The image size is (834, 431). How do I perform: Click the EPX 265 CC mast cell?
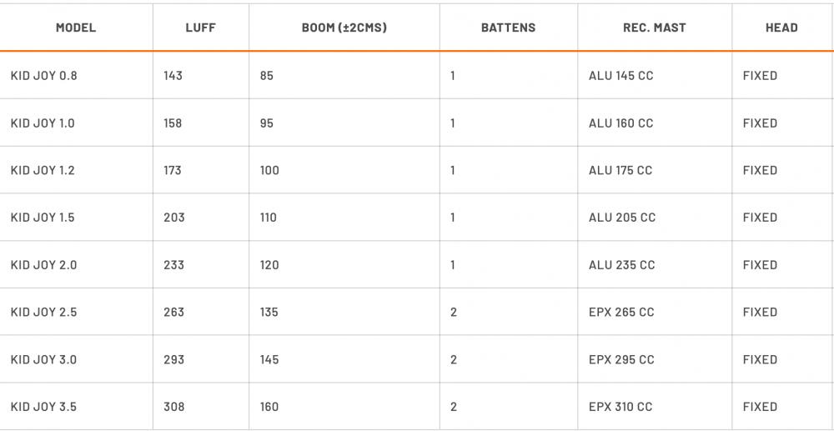click(x=621, y=313)
